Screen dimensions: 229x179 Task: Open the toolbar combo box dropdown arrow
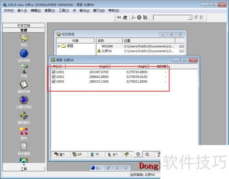190,17
